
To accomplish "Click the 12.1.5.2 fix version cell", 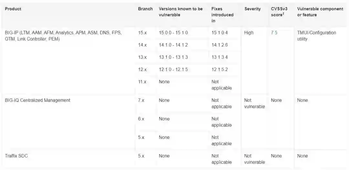I will [220, 70].
